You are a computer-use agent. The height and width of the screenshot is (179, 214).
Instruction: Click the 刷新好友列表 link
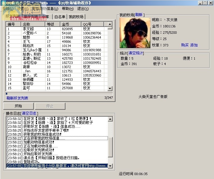click(x=17, y=98)
